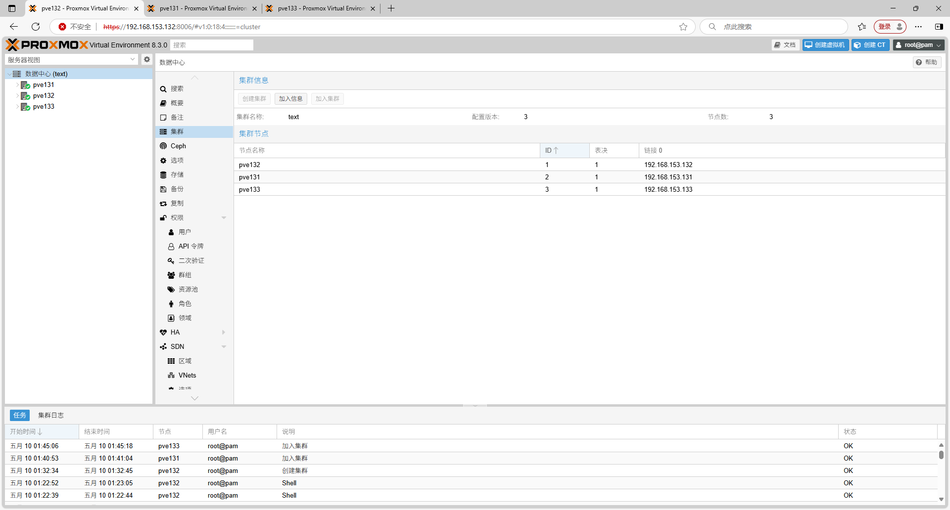Switch to the Cluster log (集群日志) tab

pos(51,415)
